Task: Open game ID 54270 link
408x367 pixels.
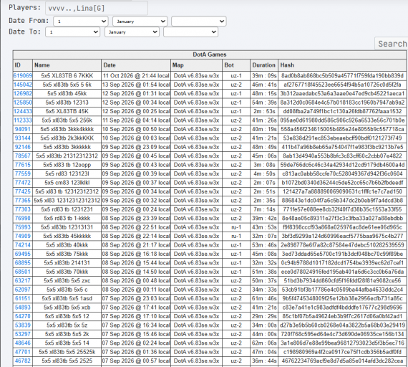Action: [23, 316]
